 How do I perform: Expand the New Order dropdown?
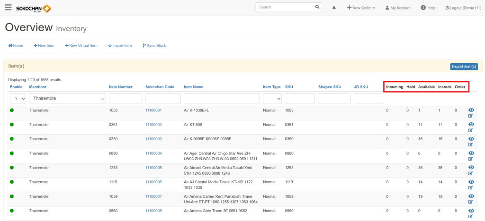pos(361,8)
